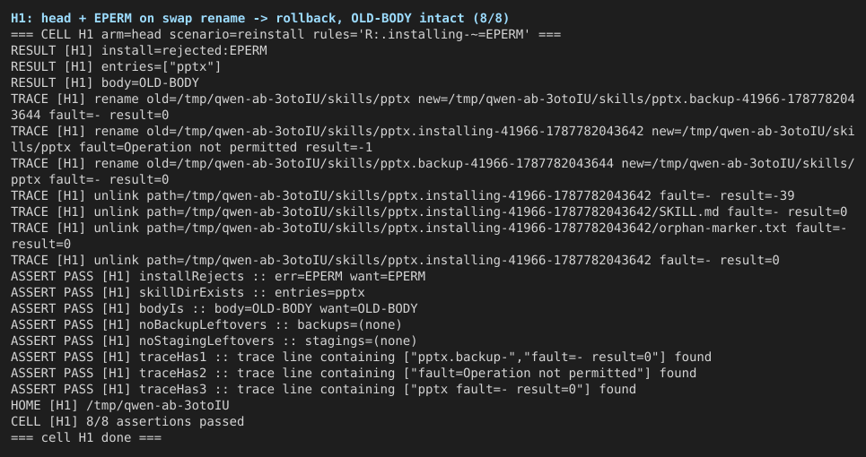Click the SKILL.md unlink trace line
Viewport: 866px width, 457px height.
point(429,211)
